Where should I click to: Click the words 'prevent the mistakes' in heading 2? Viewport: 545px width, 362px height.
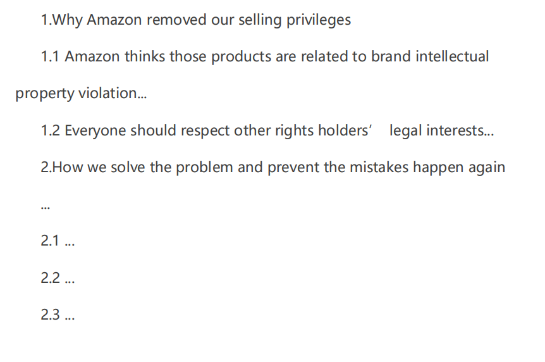(338, 168)
